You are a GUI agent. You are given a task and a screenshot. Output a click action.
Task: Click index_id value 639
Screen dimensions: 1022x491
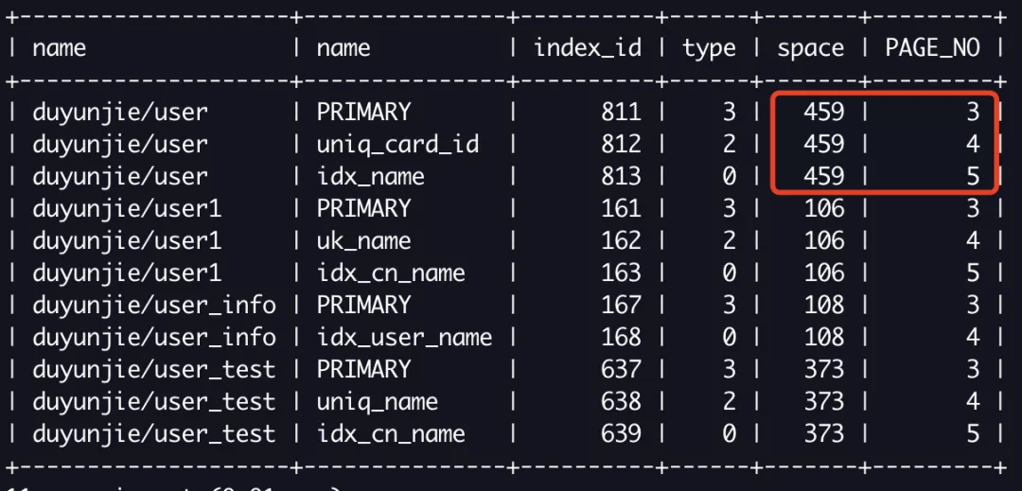(x=621, y=433)
